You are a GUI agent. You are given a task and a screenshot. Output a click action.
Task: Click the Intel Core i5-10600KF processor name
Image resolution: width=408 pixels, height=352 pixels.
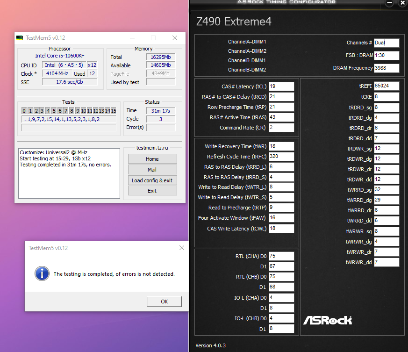[59, 56]
